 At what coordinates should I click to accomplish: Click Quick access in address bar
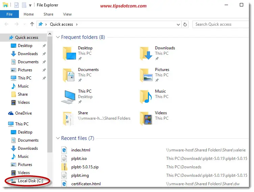61,24
